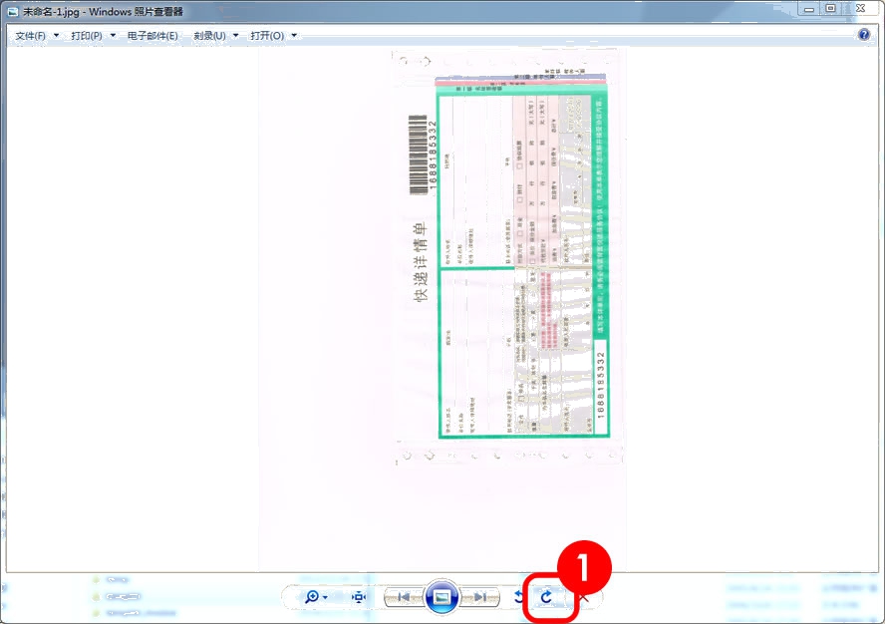Screen dimensions: 885x624
Task: Show photo at actual size
Action: pos(359,597)
